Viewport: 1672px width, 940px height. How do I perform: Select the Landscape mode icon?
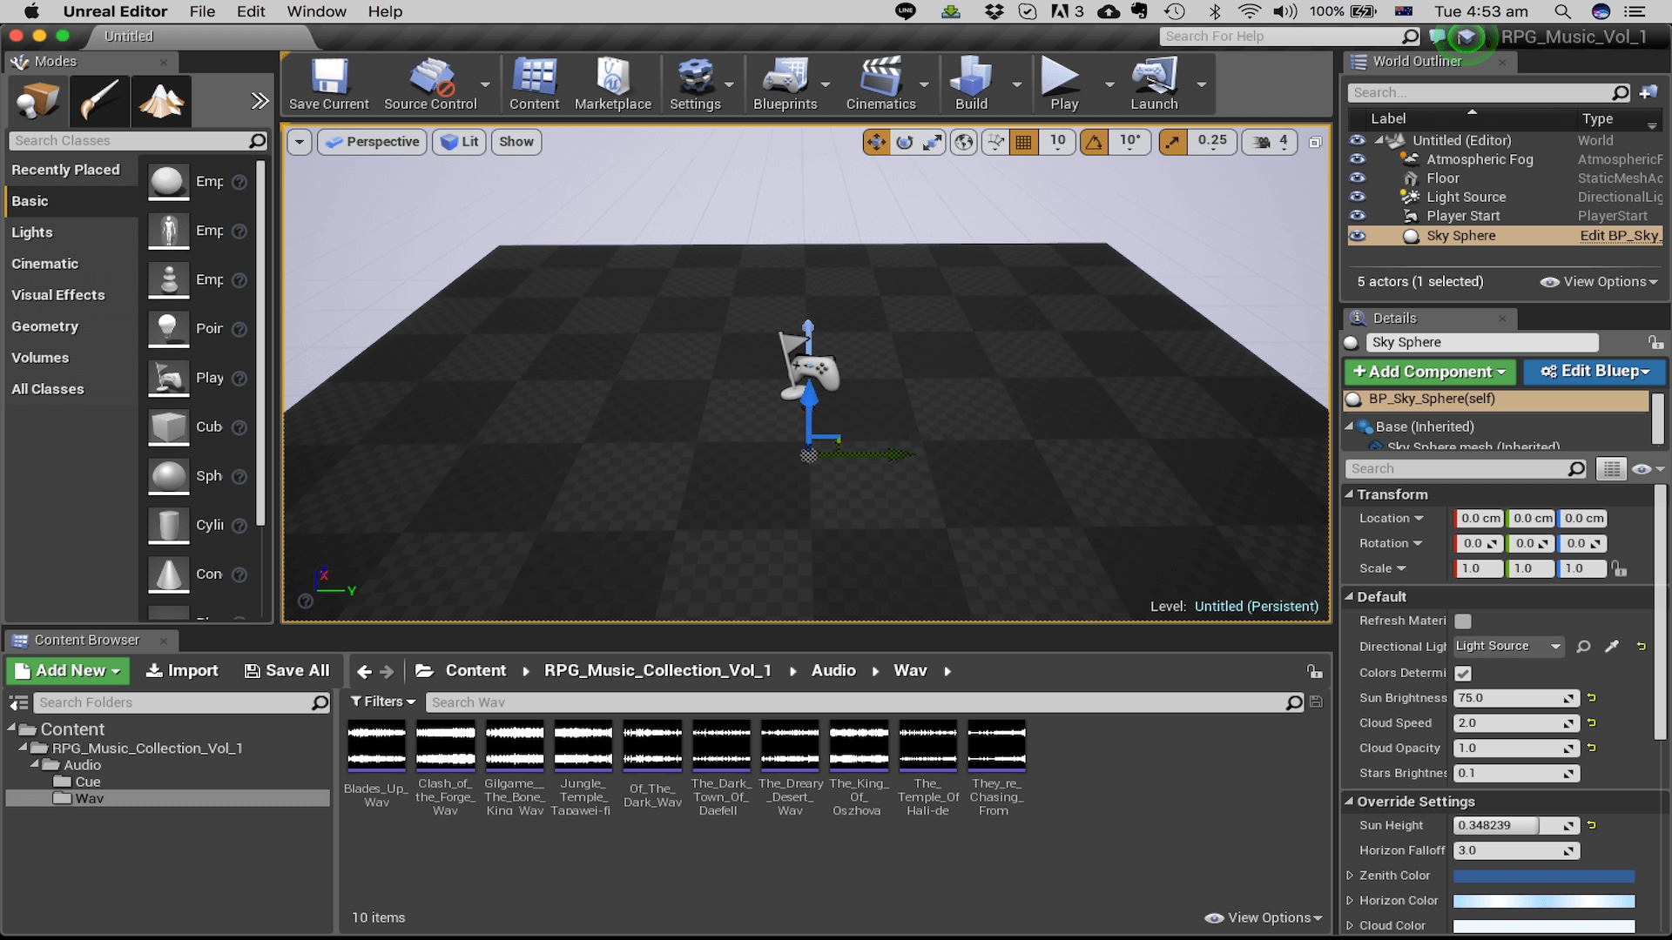161,102
